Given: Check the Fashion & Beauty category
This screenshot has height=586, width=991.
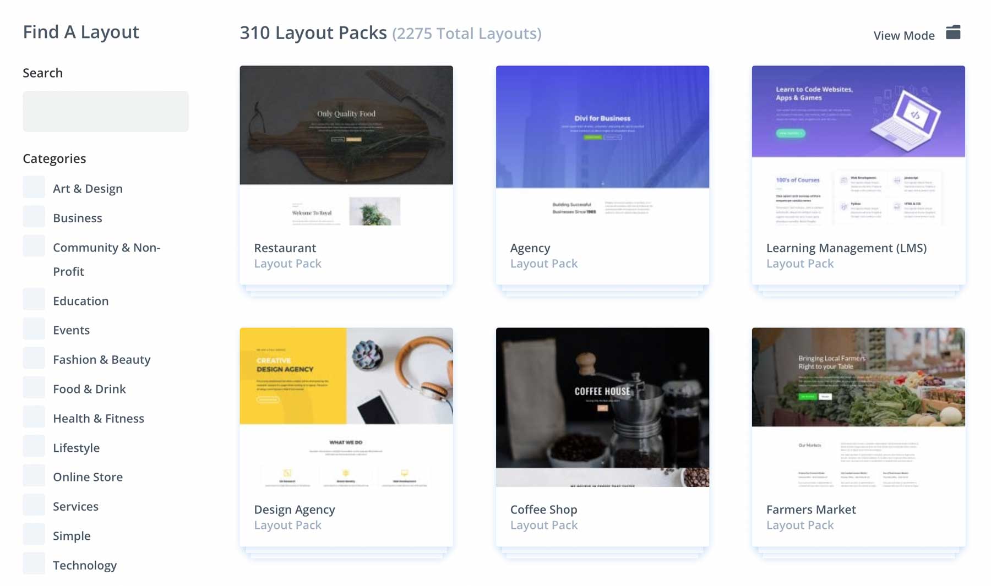Looking at the screenshot, I should click(34, 358).
